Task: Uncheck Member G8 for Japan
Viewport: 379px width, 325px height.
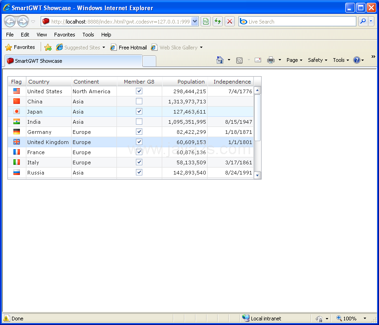Action: point(139,111)
